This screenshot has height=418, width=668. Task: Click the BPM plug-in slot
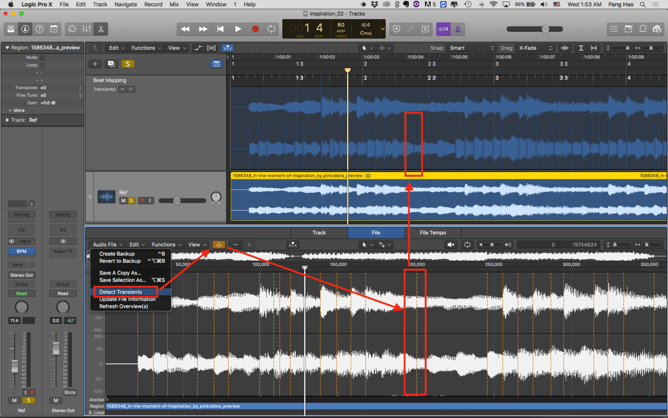click(x=22, y=251)
